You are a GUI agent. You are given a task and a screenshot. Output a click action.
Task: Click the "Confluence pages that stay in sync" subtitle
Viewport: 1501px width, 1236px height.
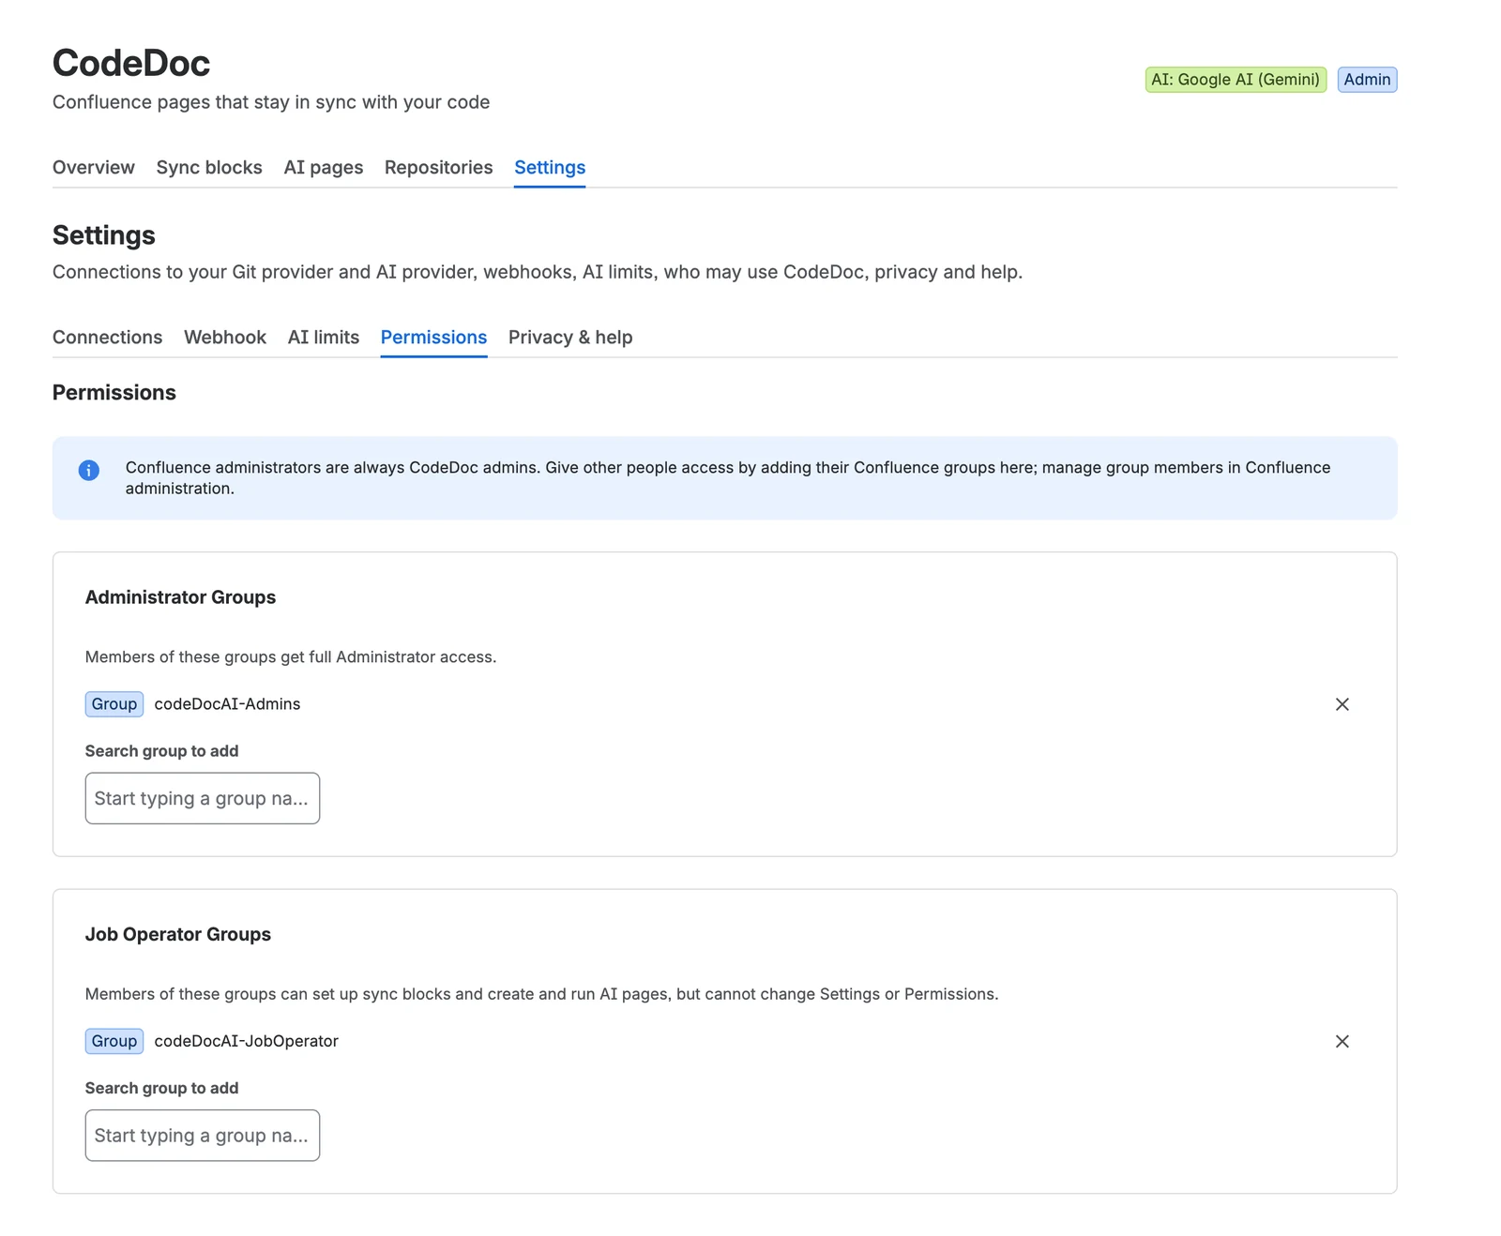(x=271, y=102)
